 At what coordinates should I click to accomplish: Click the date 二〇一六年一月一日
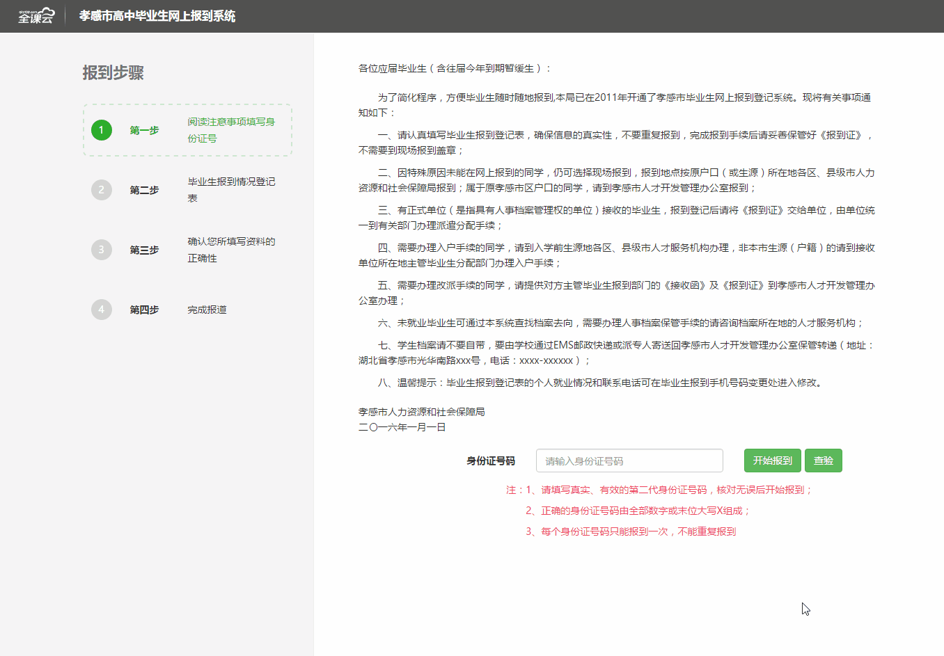[x=402, y=427]
